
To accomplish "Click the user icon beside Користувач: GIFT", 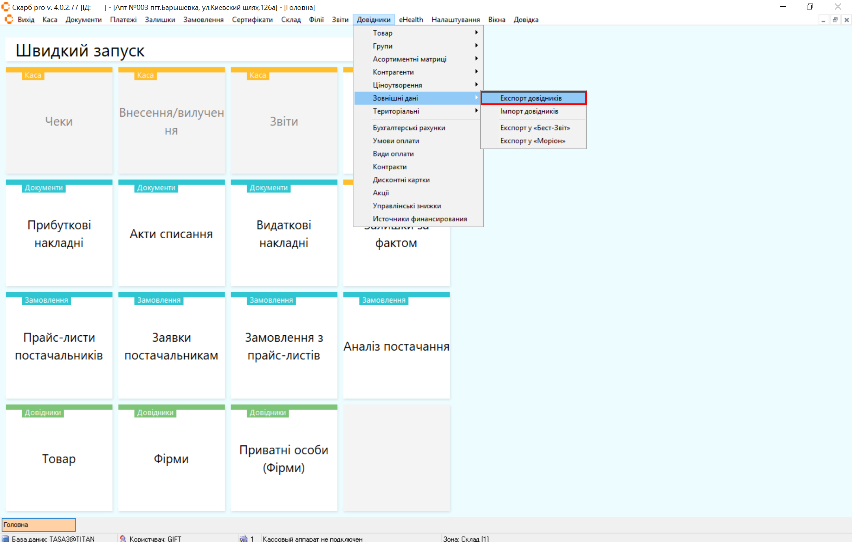I will coord(123,538).
